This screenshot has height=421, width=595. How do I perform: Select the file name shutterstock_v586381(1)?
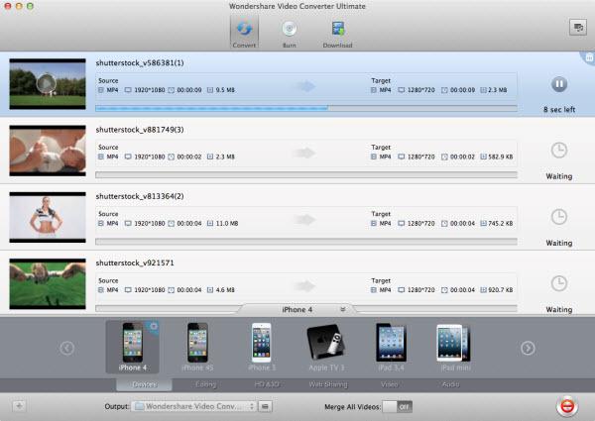tap(140, 63)
